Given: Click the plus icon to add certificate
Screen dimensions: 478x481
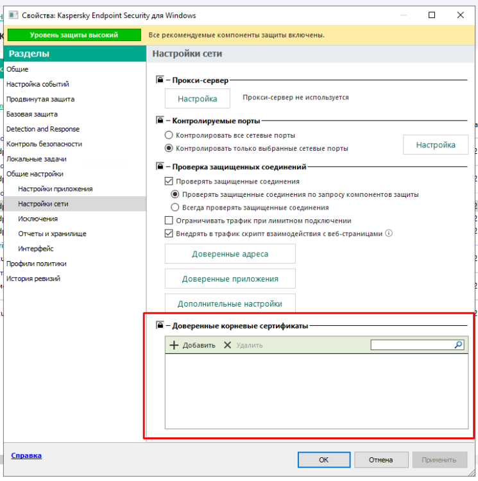Looking at the screenshot, I should [174, 345].
